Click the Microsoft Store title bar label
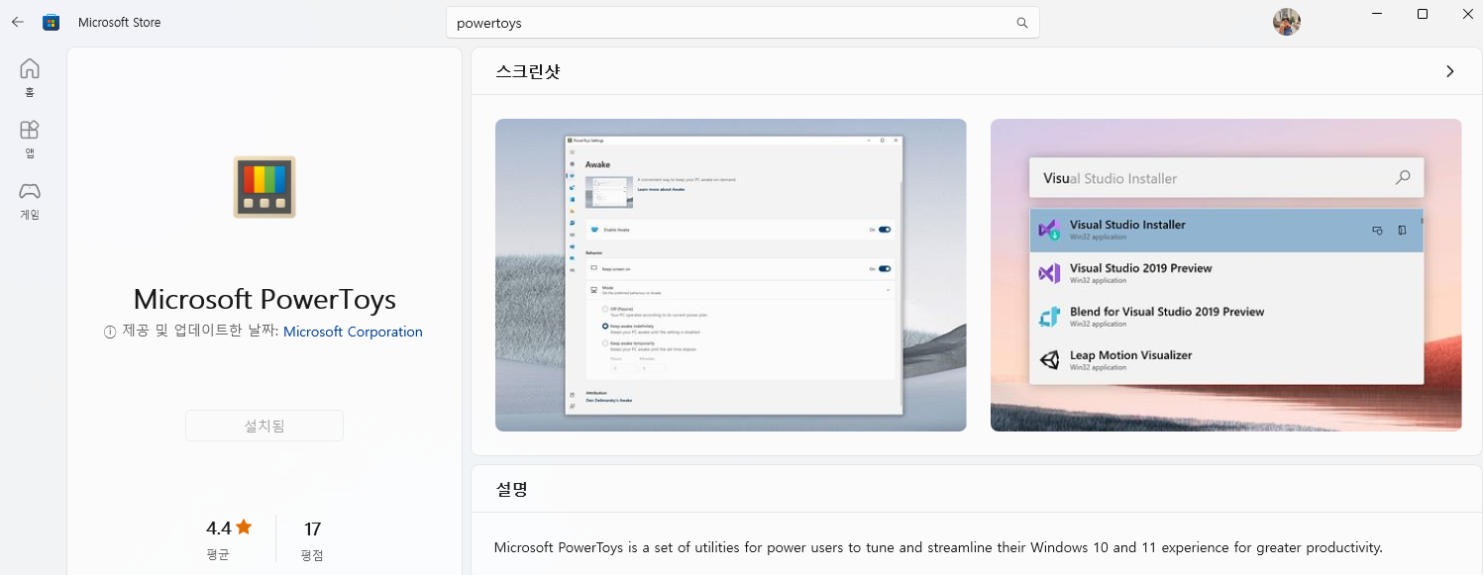This screenshot has height=575, width=1483. pos(119,22)
